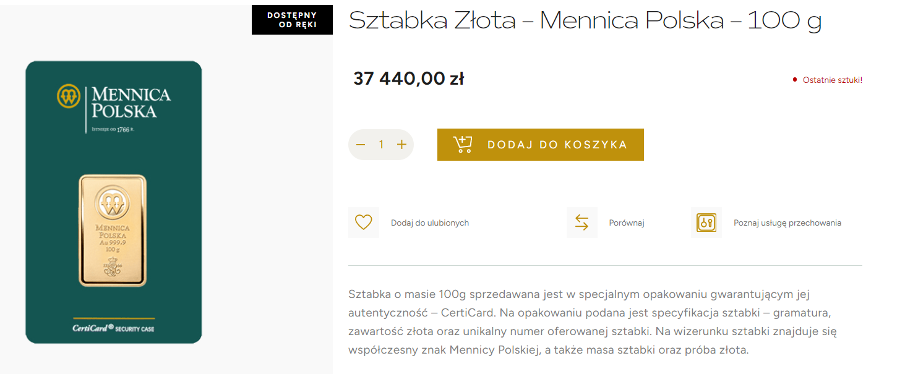Open the Dodaj do ulubionych link

(430, 223)
